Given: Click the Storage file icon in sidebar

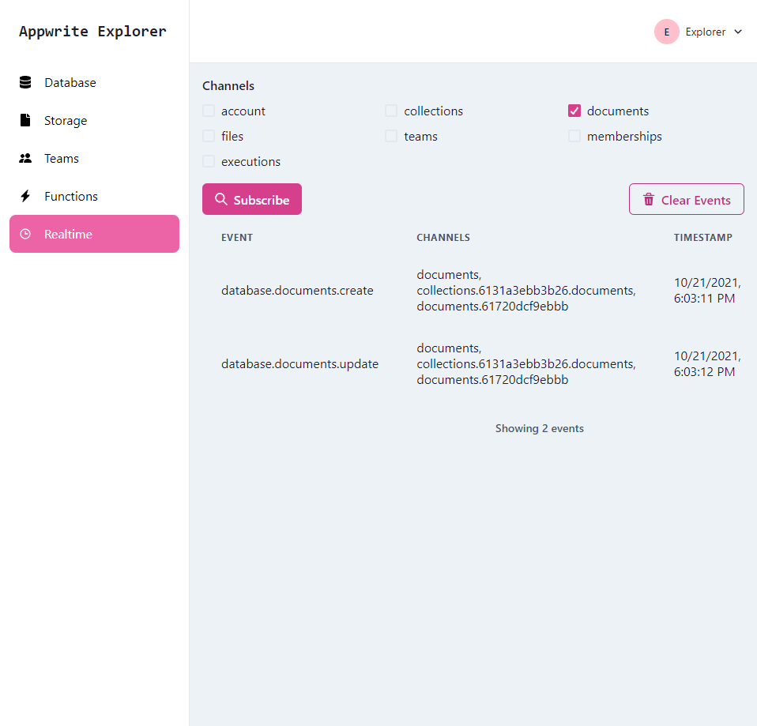Looking at the screenshot, I should pyautogui.click(x=25, y=120).
